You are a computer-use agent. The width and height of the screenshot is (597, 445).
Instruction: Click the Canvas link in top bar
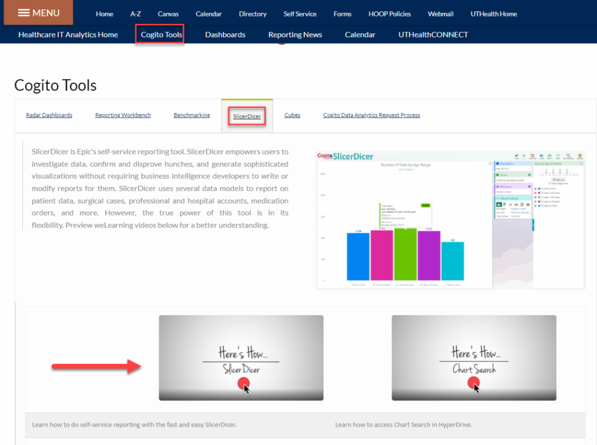[x=168, y=14]
